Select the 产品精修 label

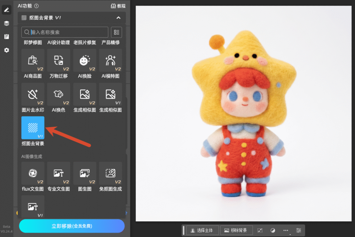(x=111, y=43)
